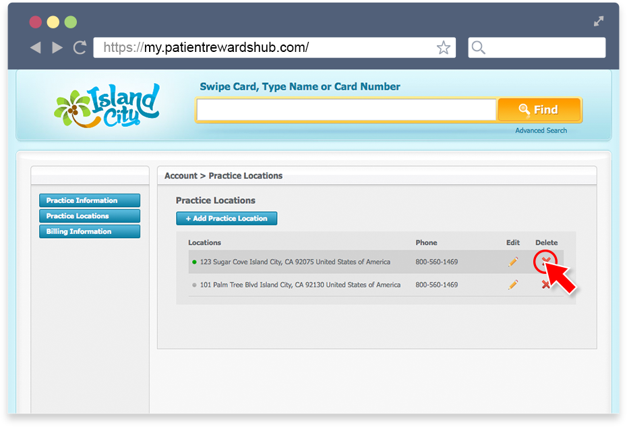Click the Account breadcrumb link
This screenshot has height=427, width=627.
pyautogui.click(x=181, y=175)
